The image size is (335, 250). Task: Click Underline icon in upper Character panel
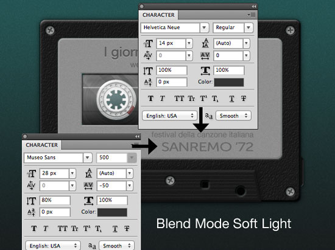[231, 99]
